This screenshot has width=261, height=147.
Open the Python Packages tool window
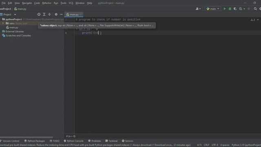point(35,141)
